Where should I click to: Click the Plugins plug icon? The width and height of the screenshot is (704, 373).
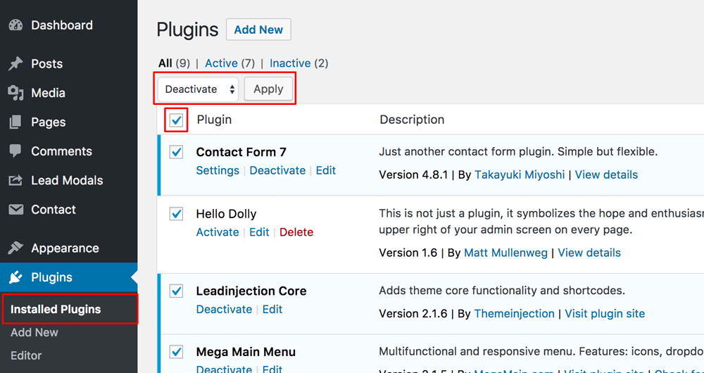point(15,277)
